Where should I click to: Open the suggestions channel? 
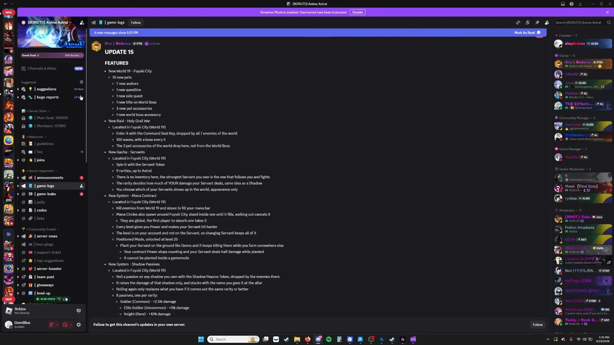click(x=52, y=89)
